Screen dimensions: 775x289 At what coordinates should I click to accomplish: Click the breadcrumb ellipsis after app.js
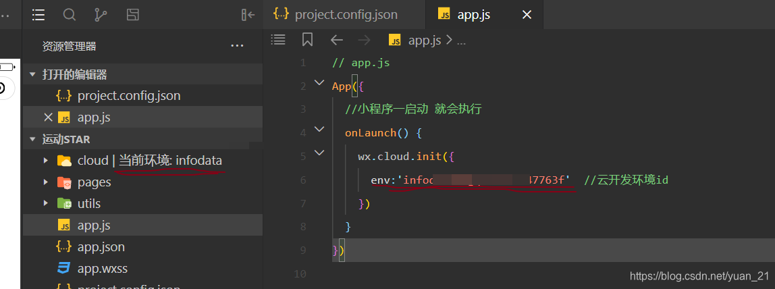461,42
